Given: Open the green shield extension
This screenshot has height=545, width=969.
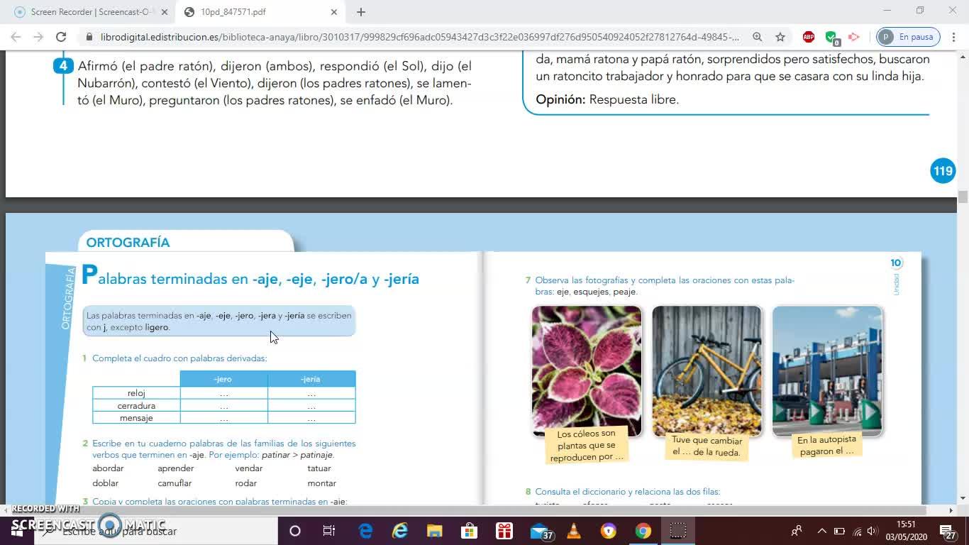Looking at the screenshot, I should click(831, 37).
